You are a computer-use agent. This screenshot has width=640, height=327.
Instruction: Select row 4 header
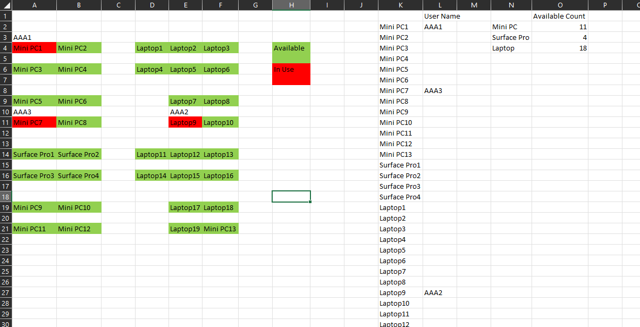6,48
